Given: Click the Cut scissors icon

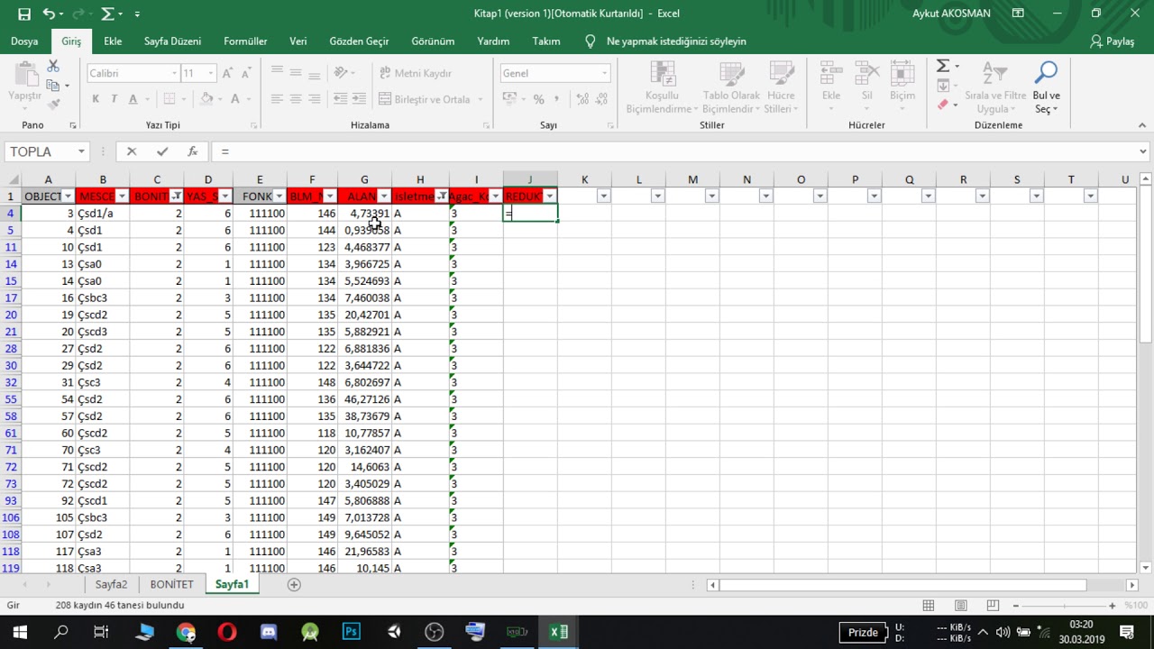Looking at the screenshot, I should 53,67.
